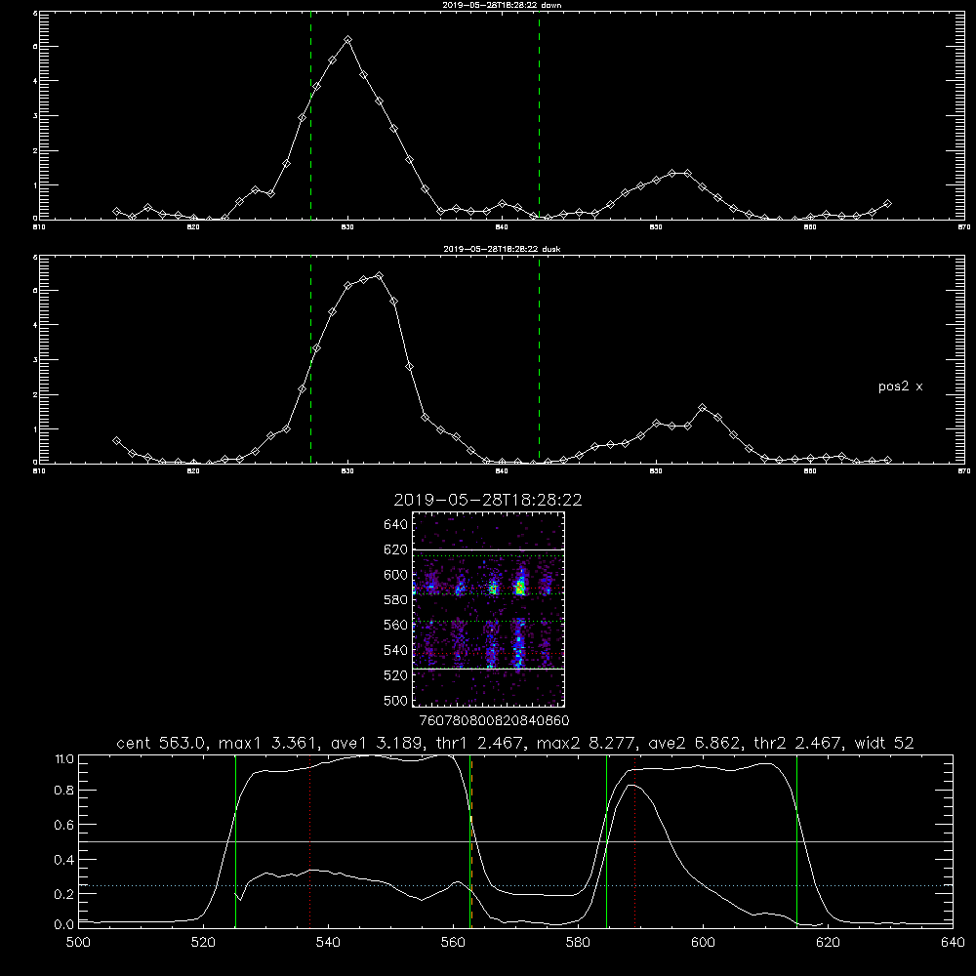
Task: Click the brightest yellow-green spot in image
Action: point(520,587)
